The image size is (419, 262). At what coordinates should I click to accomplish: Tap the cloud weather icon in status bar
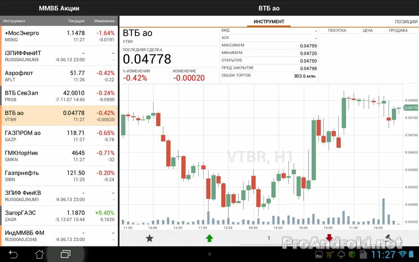[x=341, y=255]
